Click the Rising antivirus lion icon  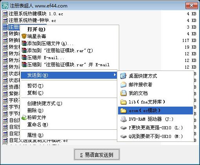click(x=24, y=36)
